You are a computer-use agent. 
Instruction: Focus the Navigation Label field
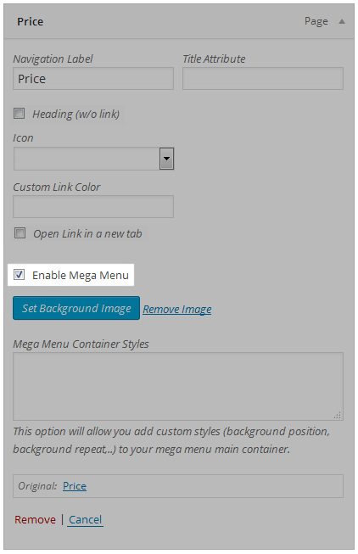93,78
